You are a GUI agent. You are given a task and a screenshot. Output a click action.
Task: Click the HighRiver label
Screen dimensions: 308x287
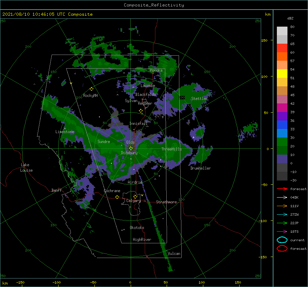(142, 240)
